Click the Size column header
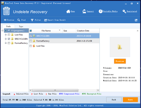Viewport: 141px width, 108px height. coord(69,31)
